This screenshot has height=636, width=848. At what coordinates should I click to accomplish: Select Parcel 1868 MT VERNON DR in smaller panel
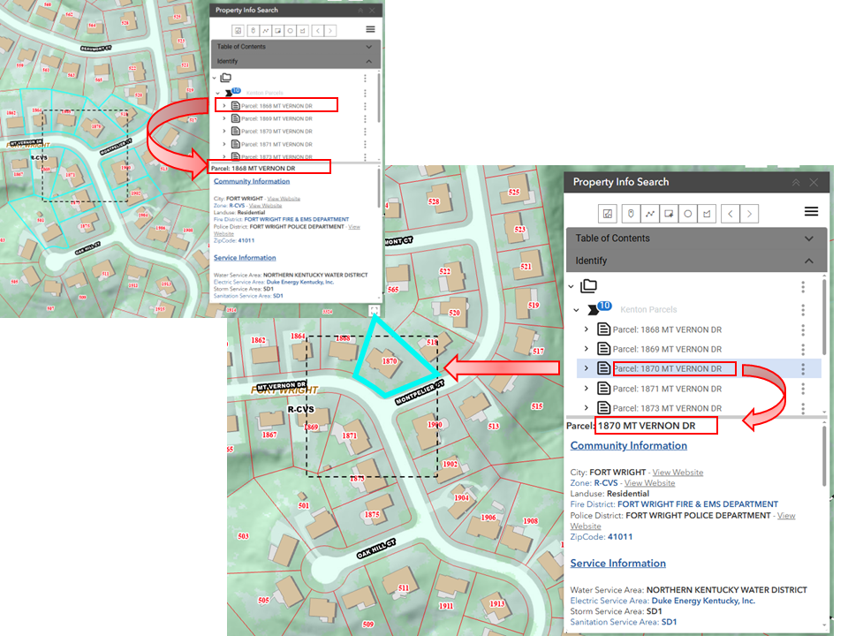point(276,106)
